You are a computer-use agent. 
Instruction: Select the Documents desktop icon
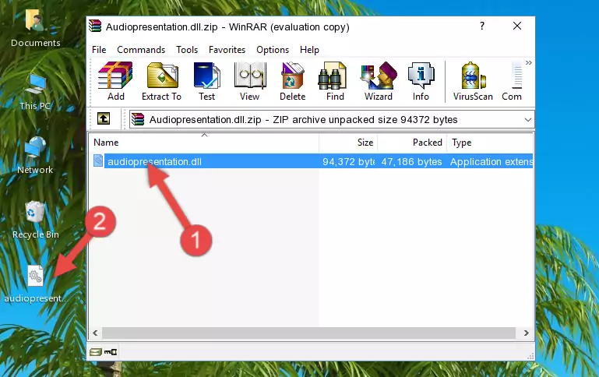[35, 29]
